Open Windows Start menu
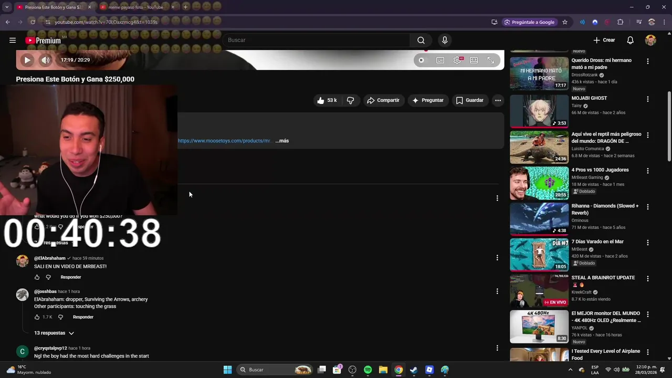672x378 pixels. pos(227,370)
